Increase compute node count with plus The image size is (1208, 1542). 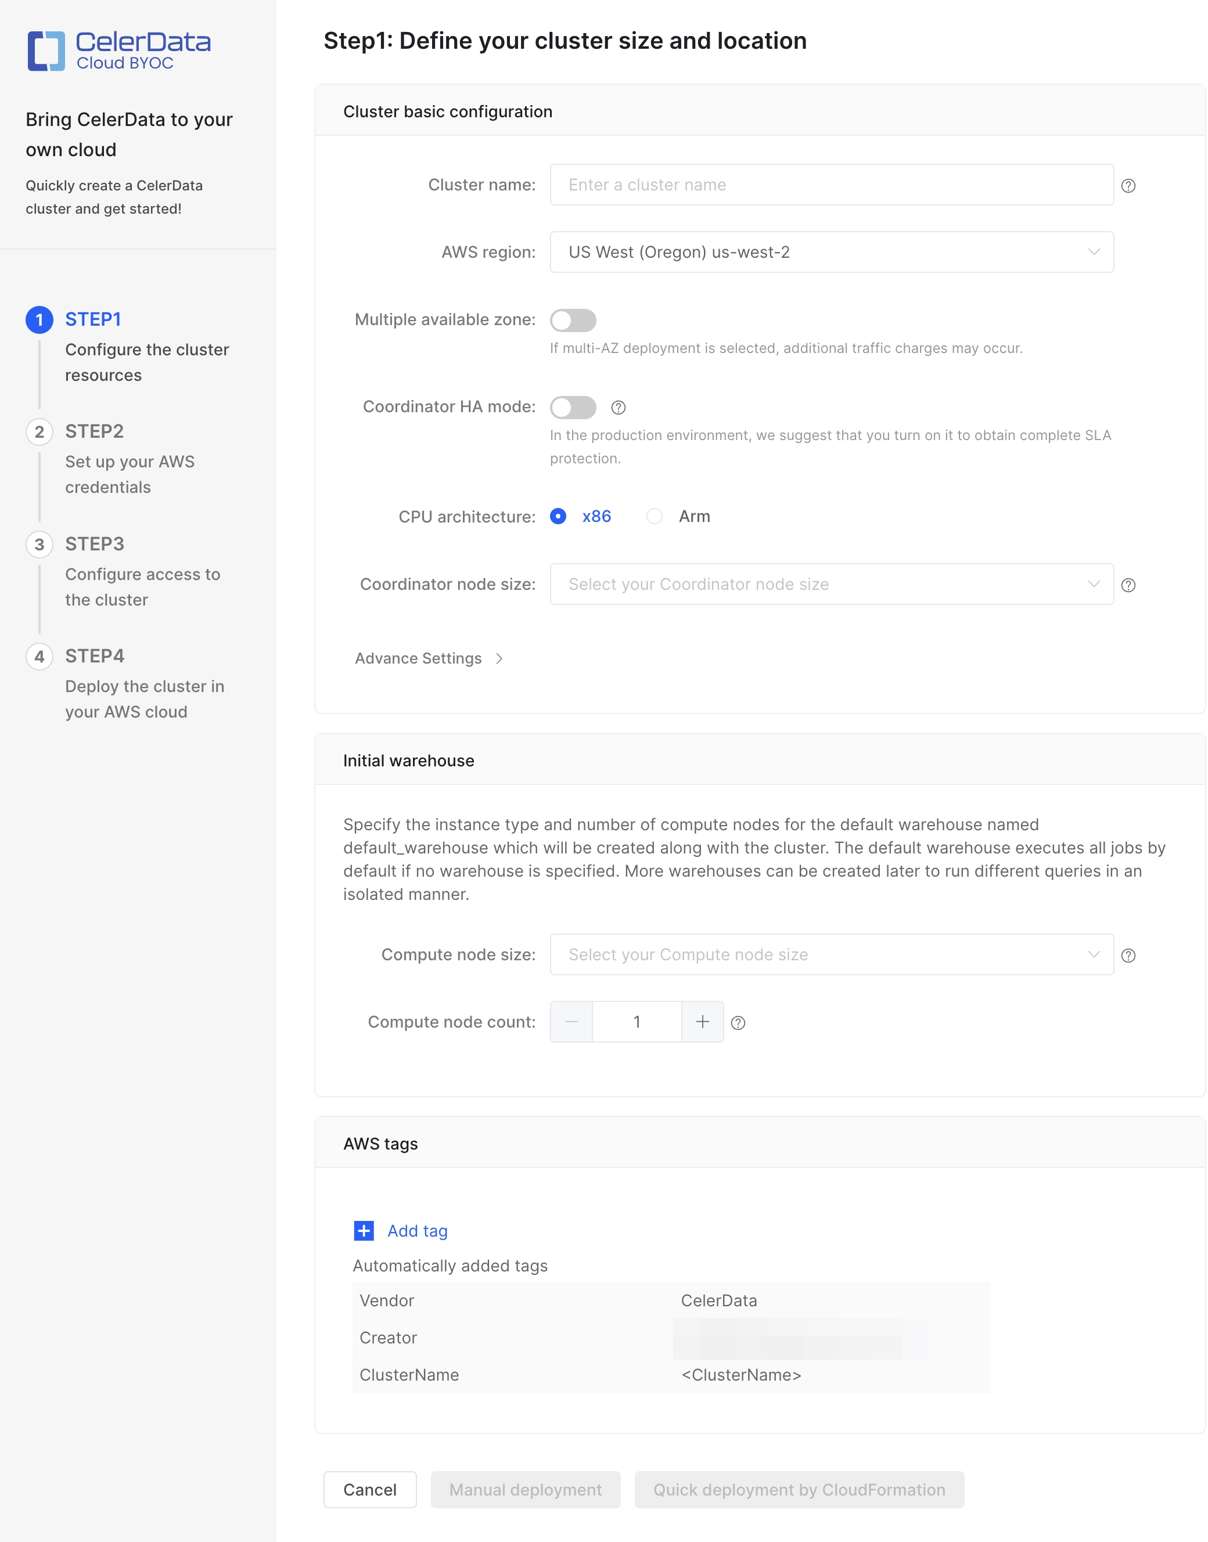pyautogui.click(x=702, y=1022)
